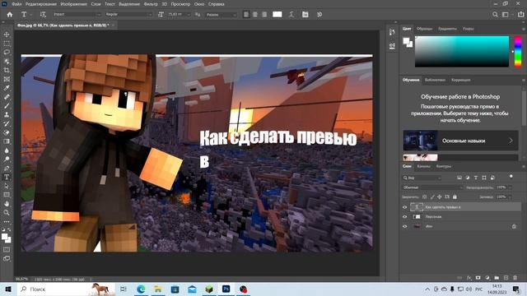This screenshot has height=296, width=527.
Task: Select the Pen tool
Action: pos(7,168)
